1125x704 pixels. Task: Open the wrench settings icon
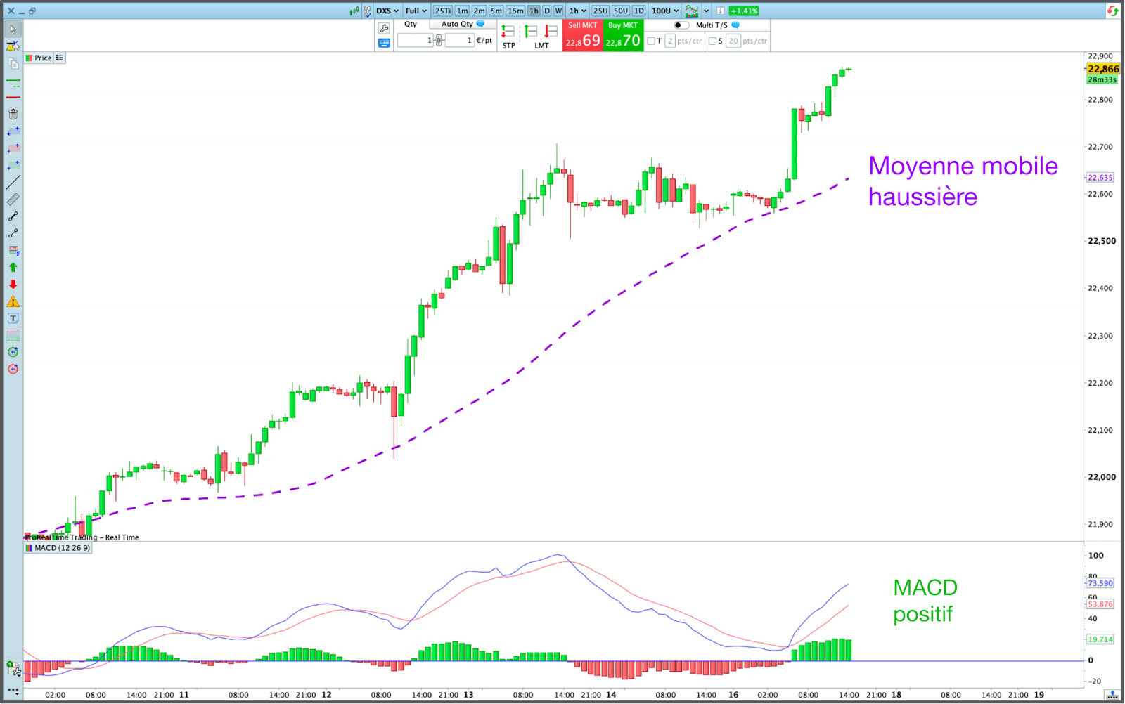pyautogui.click(x=384, y=28)
